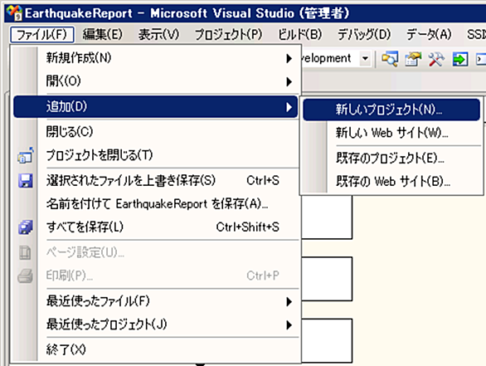Choose 終了(X) to exit
Screen dimensions: 486x366
156,350
